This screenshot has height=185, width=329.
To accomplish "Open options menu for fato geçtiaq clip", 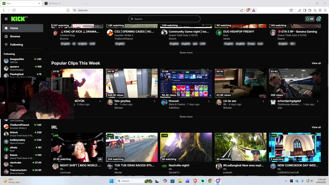I will (x=154, y=101).
